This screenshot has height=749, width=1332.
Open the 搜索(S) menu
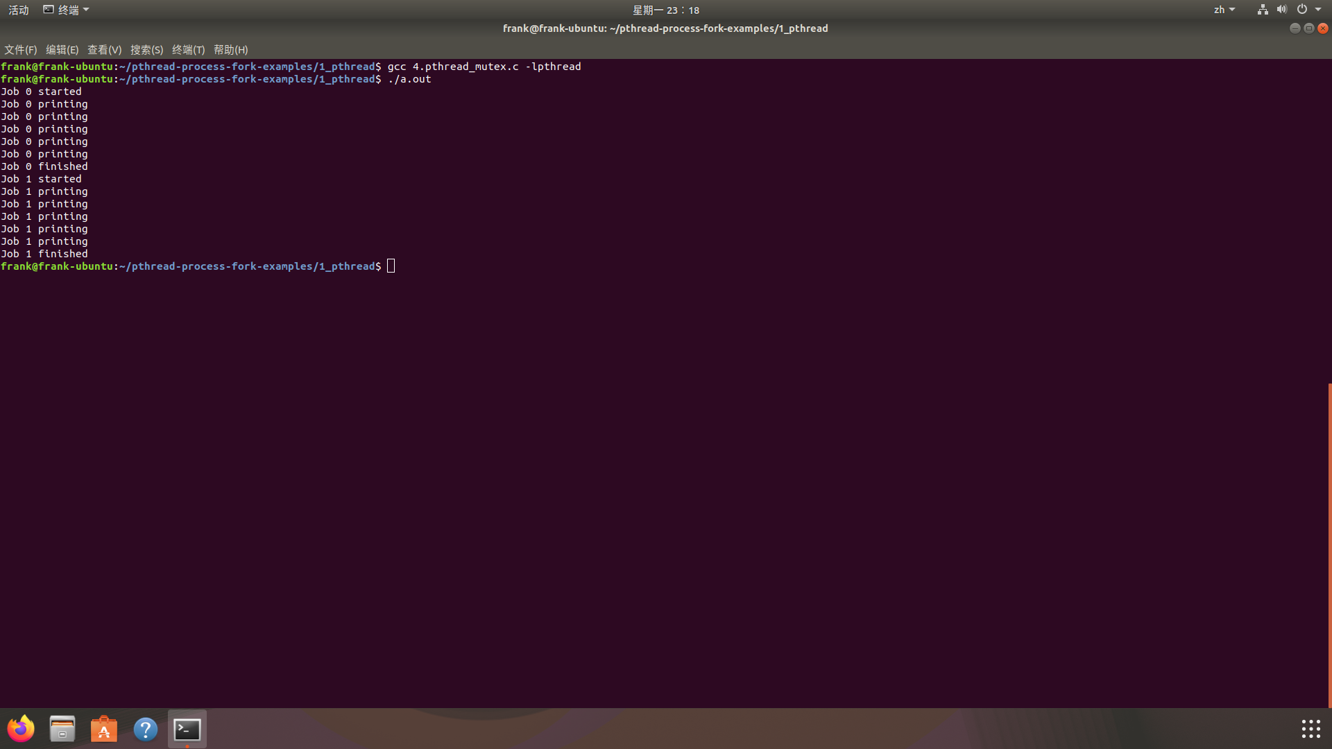(x=146, y=50)
